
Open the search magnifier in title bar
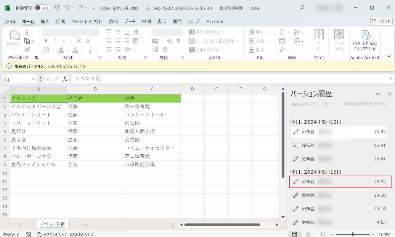point(302,8)
